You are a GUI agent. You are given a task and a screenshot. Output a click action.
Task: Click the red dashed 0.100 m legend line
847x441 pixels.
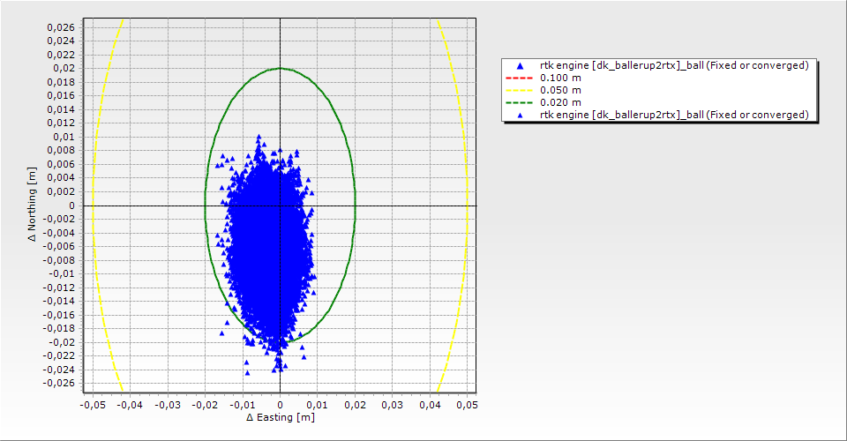pyautogui.click(x=519, y=78)
